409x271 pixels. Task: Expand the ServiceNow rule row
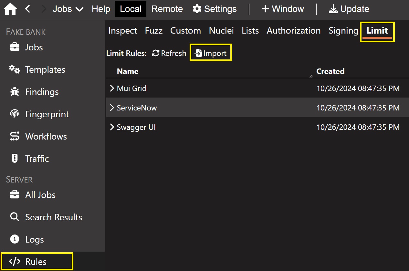coord(112,108)
